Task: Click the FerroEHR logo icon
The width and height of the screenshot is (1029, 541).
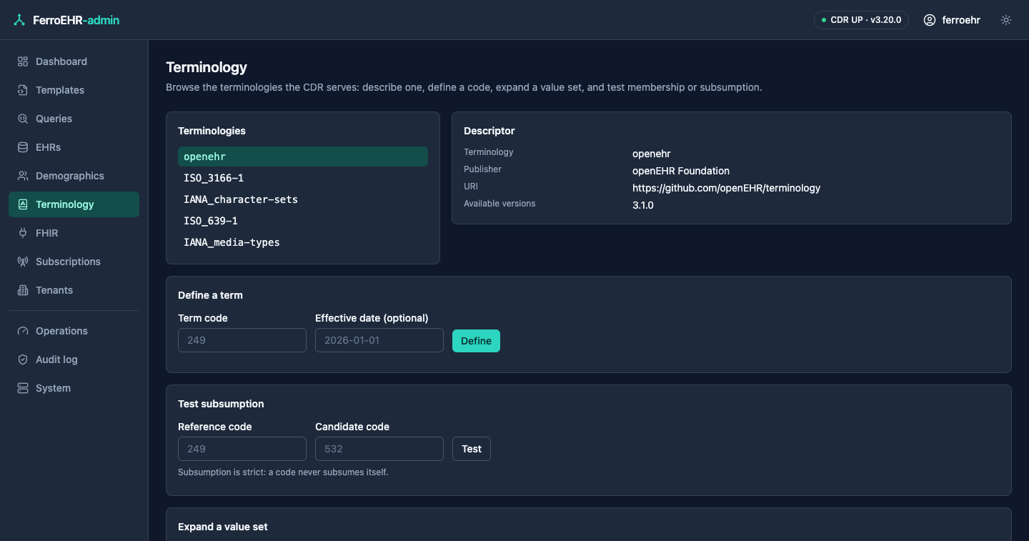Action: point(19,20)
